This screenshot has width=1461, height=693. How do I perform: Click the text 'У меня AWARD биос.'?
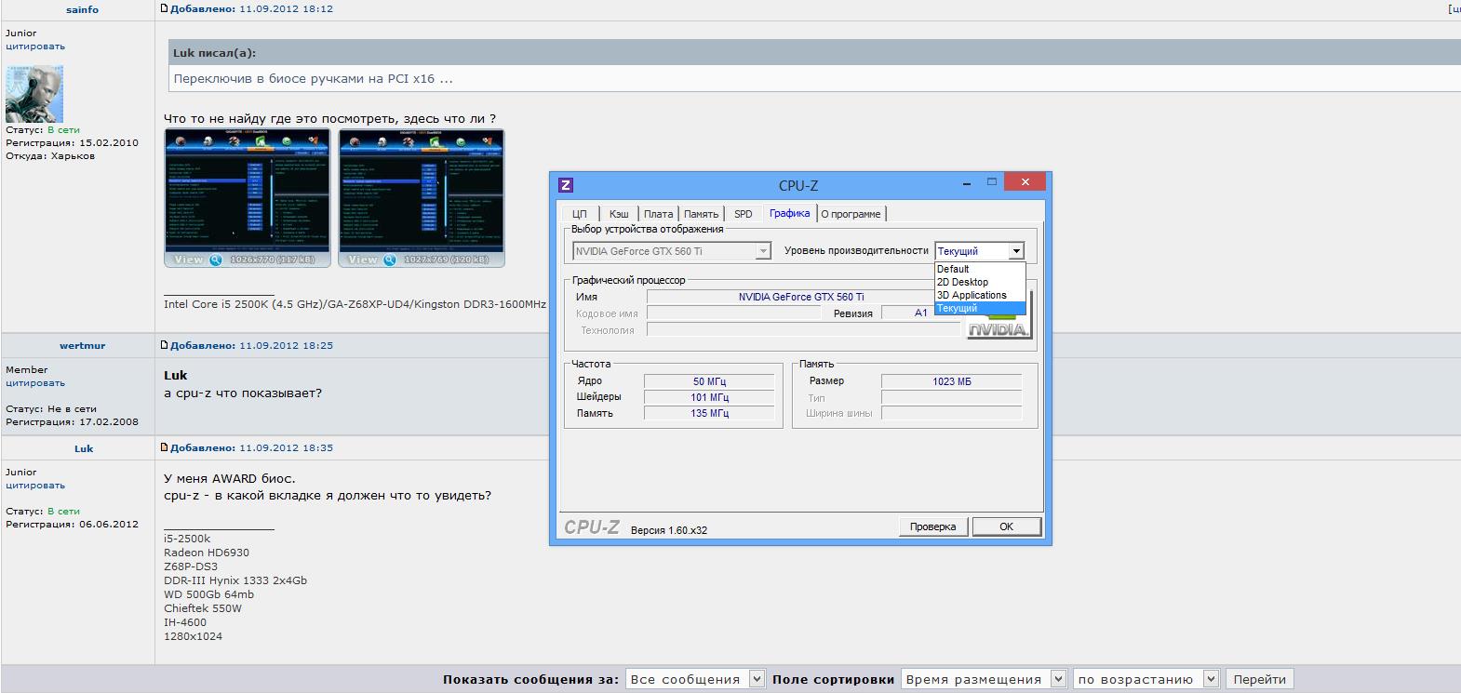tap(229, 478)
